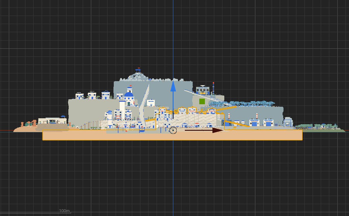Screen dimensions: 349x216
Task: Select the circular pivot of the transform gizmo
Action: (173, 130)
